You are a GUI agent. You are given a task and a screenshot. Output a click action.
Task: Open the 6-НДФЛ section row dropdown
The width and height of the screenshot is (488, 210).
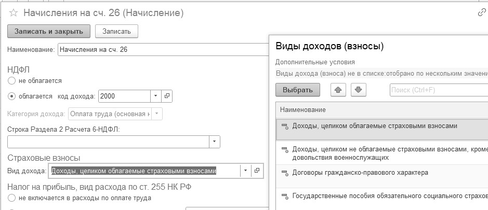point(214,142)
